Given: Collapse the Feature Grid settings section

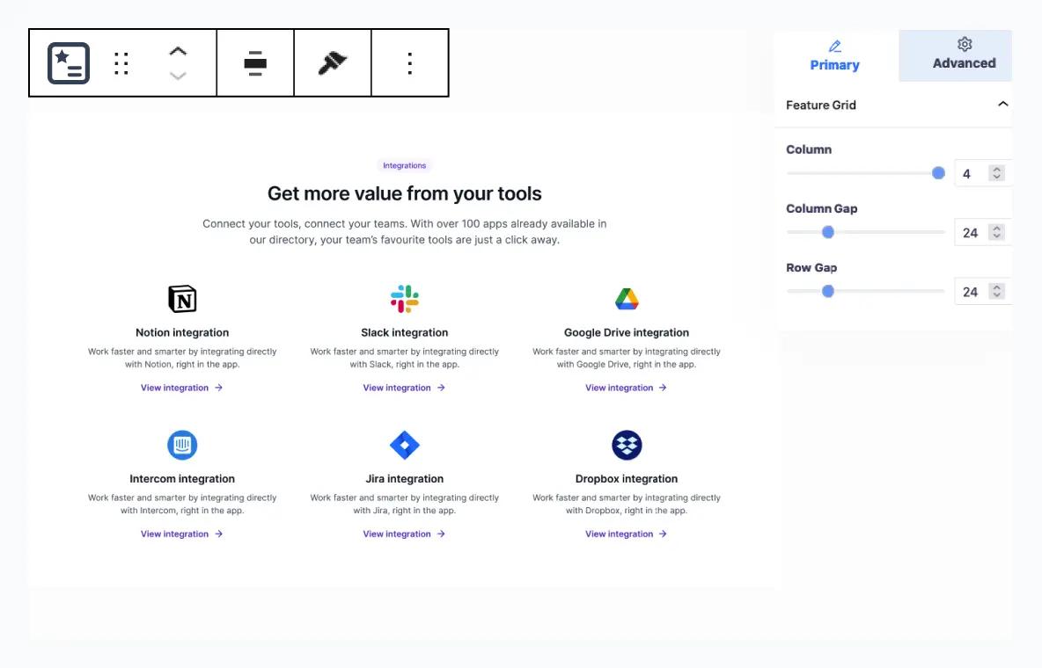Looking at the screenshot, I should coord(1003,104).
